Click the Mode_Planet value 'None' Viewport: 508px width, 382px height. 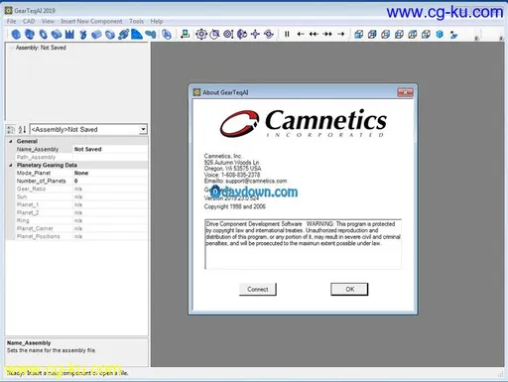pyautogui.click(x=110, y=173)
